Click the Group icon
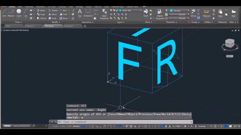Viewport: 241px width, 135px height. [x=193, y=13]
